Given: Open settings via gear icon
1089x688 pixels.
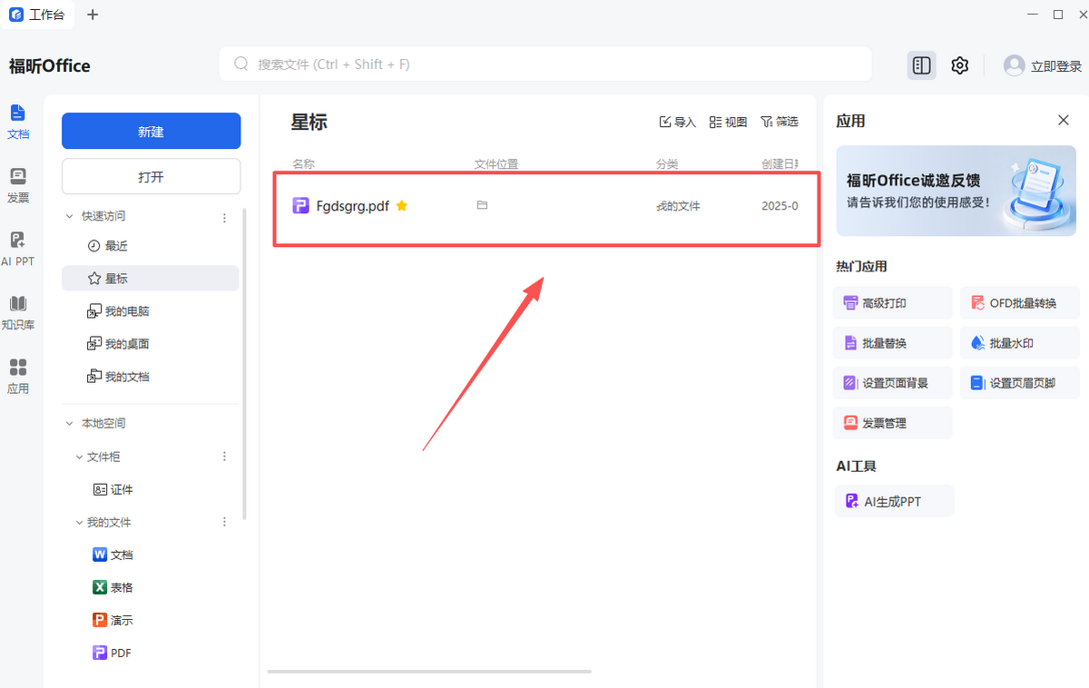Looking at the screenshot, I should point(960,65).
